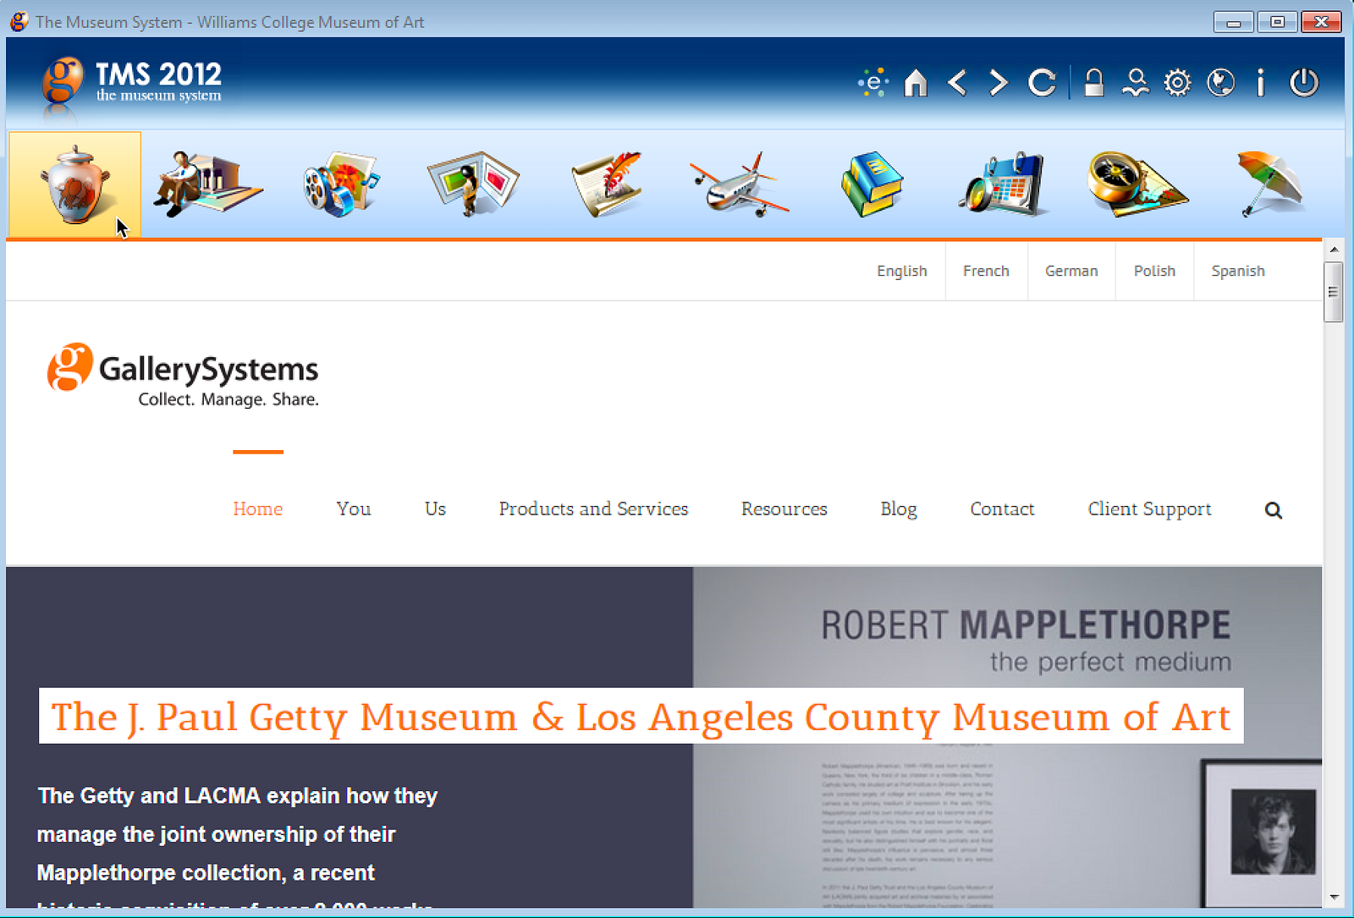Select the Home navigation item
The height and width of the screenshot is (918, 1354).
click(x=258, y=508)
